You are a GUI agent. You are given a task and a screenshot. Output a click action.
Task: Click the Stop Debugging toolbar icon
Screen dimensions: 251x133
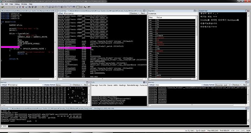tap(23, 7)
